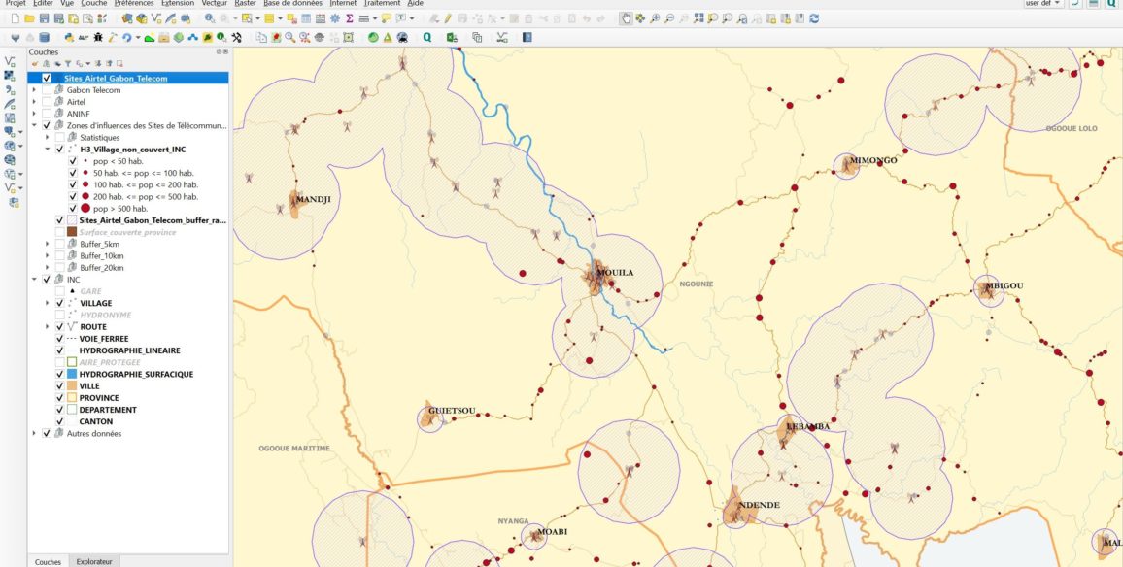
Task: Enable the AIRE_PROTEGEE layer checkbox
Action: coord(59,362)
